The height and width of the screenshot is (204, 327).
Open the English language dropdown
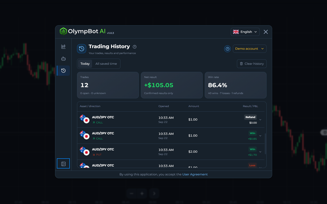coord(245,32)
